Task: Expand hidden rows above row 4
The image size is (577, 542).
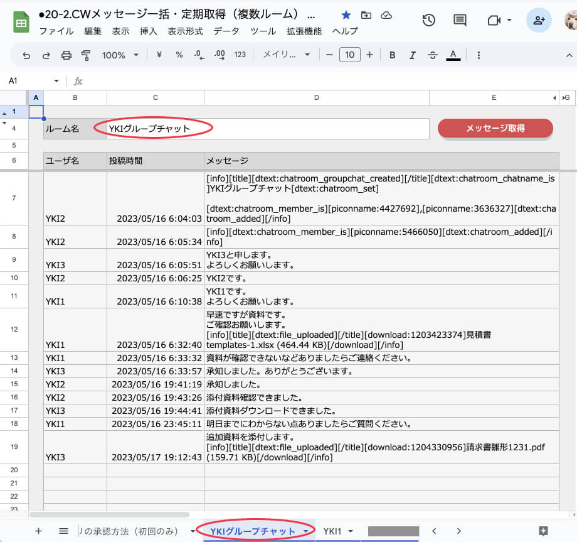Action: pyautogui.click(x=4, y=123)
